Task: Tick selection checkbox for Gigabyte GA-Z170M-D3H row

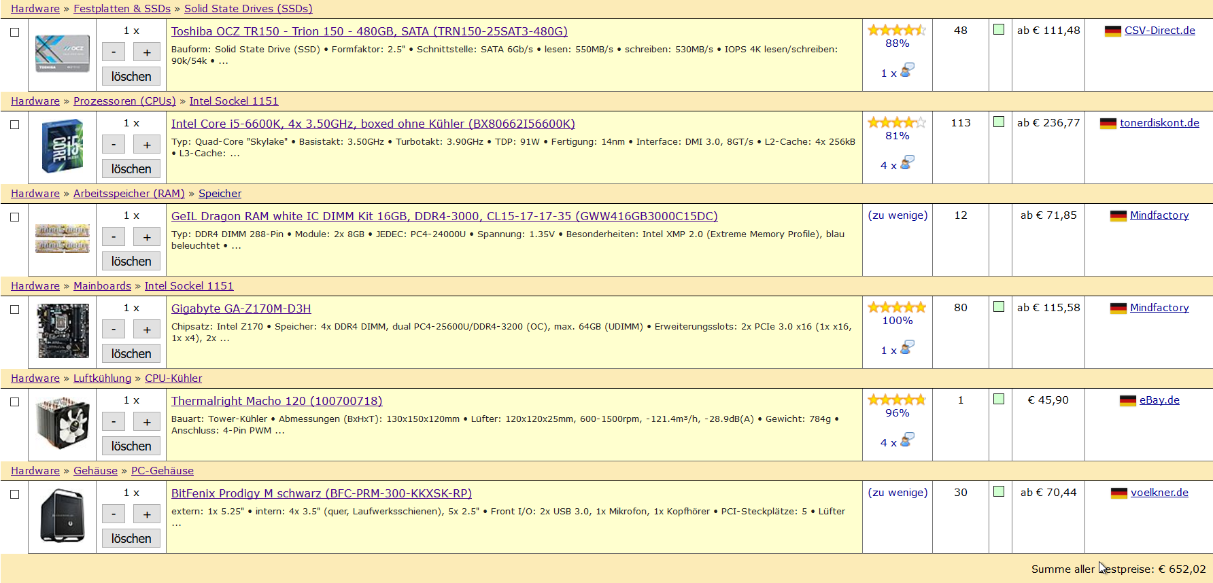Action: (x=14, y=309)
